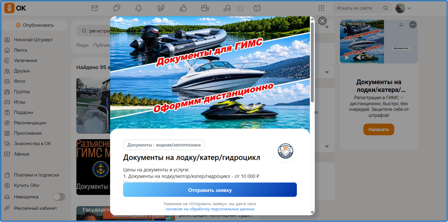The image size is (448, 222).
Task: Open first search result thumbnail behind popup
Action: coord(93,106)
